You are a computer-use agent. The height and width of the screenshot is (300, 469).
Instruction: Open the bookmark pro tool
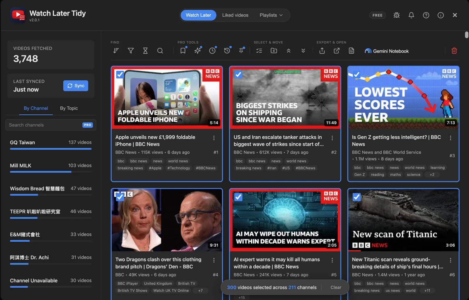coord(183,51)
